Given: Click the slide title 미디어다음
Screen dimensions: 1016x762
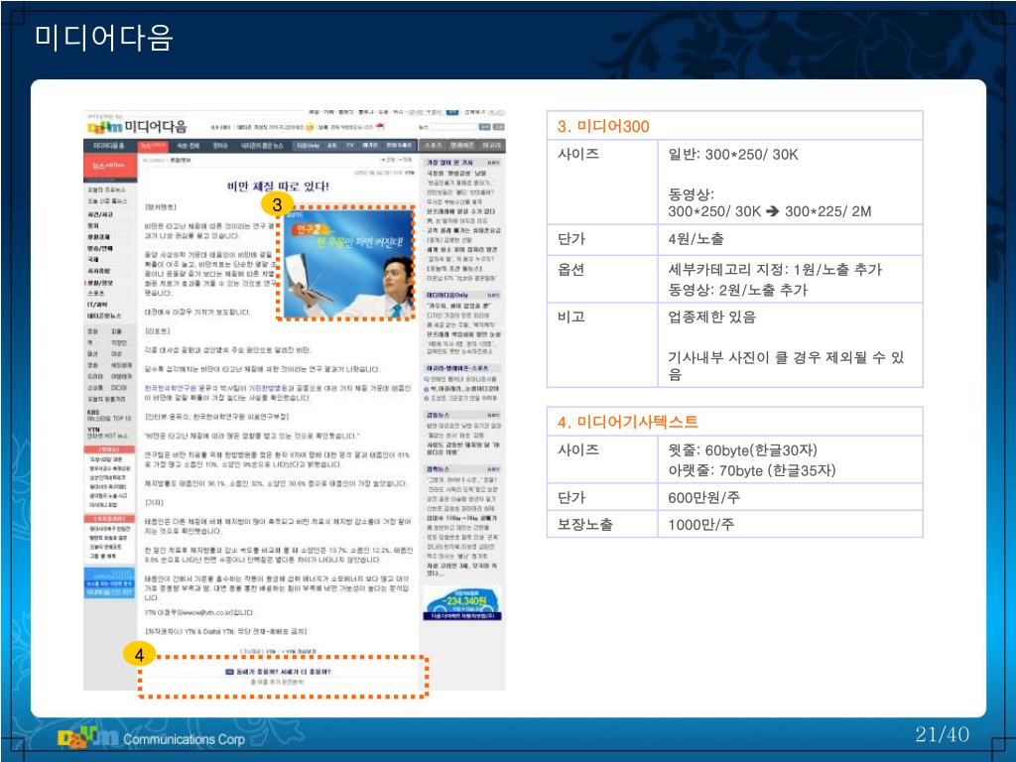Looking at the screenshot, I should coord(103,37).
